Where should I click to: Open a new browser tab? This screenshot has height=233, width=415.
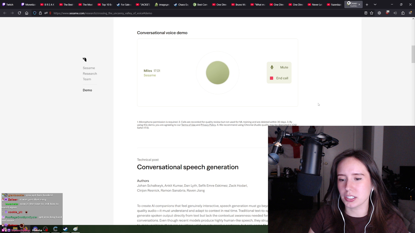pos(367,5)
